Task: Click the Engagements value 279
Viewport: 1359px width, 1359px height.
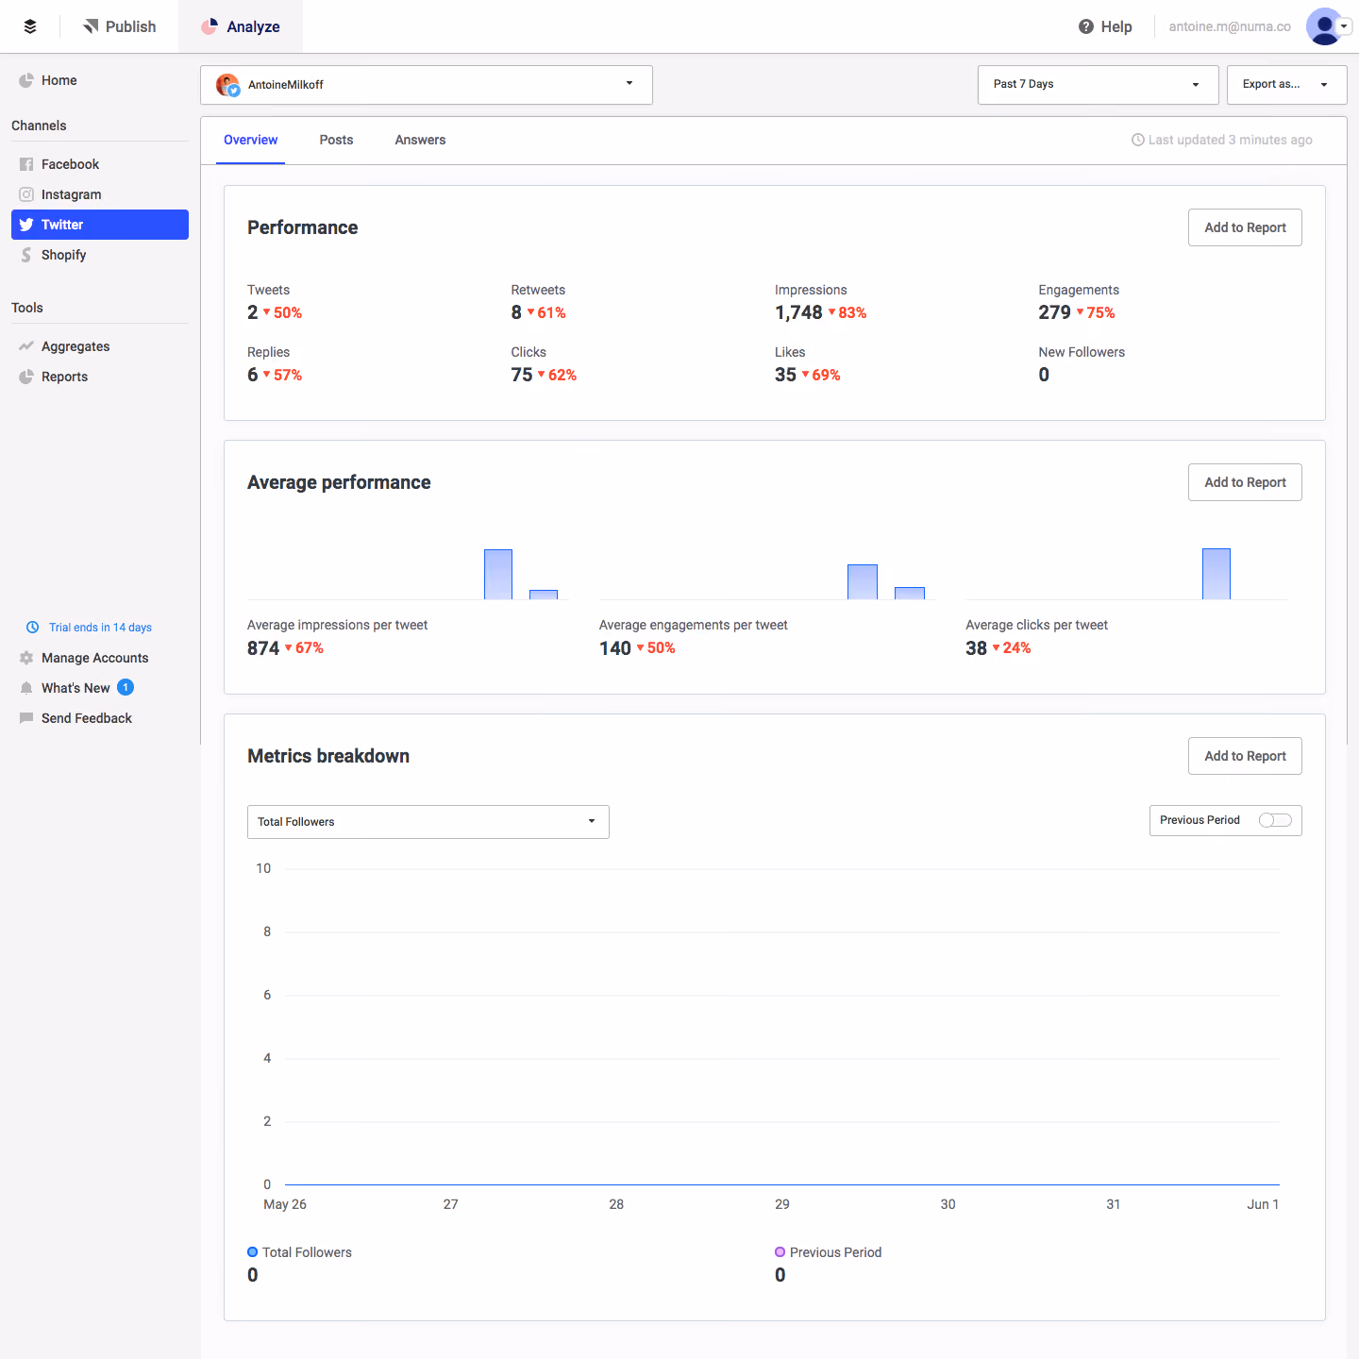Action: pyautogui.click(x=1054, y=312)
